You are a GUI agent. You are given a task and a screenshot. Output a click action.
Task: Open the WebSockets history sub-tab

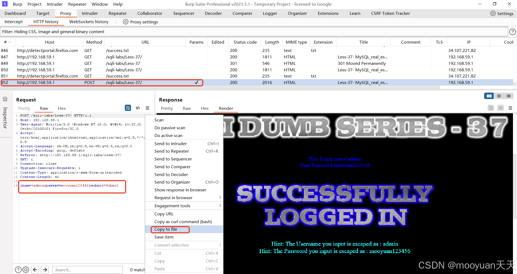click(89, 22)
